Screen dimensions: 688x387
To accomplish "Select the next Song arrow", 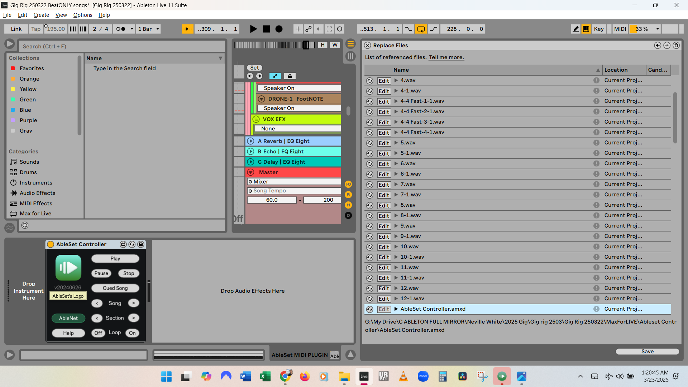I will click(134, 303).
